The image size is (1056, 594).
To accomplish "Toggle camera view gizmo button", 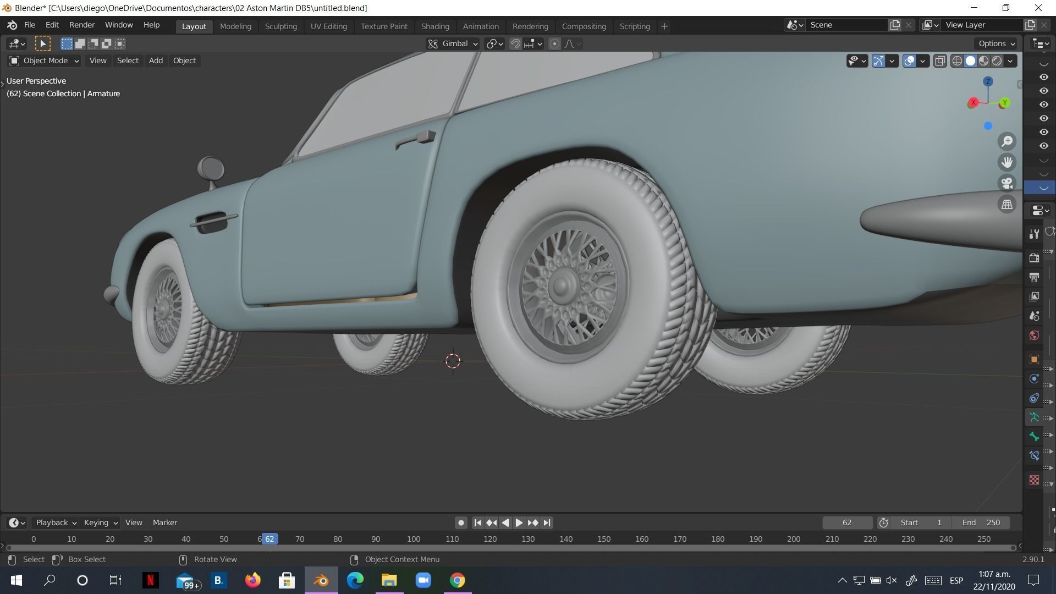I will tap(1007, 183).
